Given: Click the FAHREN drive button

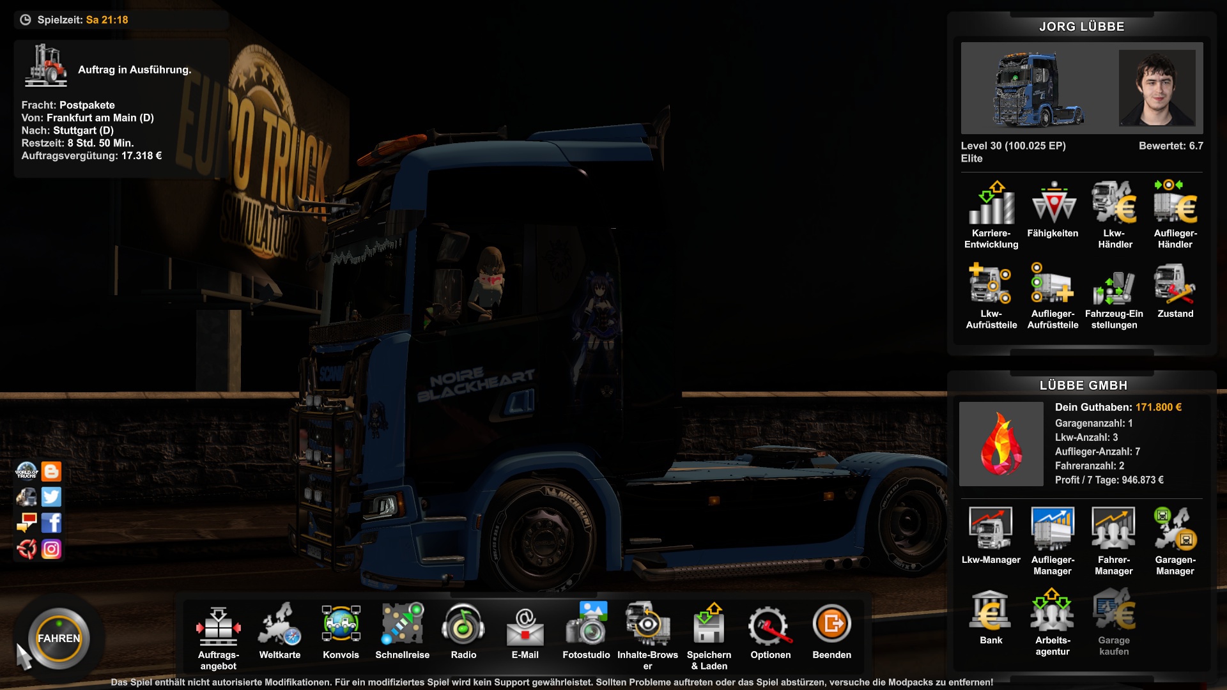Looking at the screenshot, I should tap(59, 638).
